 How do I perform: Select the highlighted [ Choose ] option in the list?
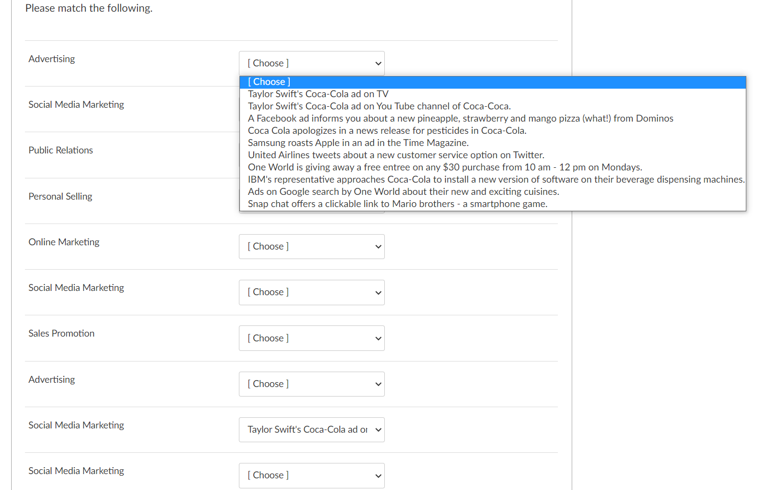click(x=493, y=82)
